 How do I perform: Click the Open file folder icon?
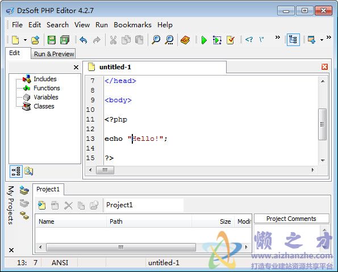point(35,40)
